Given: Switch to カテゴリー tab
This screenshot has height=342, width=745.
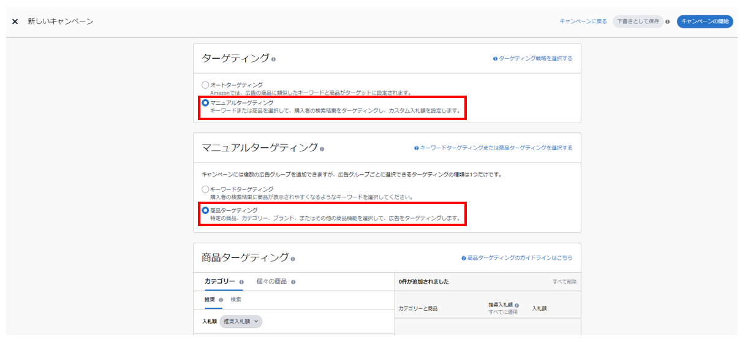Looking at the screenshot, I should (x=220, y=282).
